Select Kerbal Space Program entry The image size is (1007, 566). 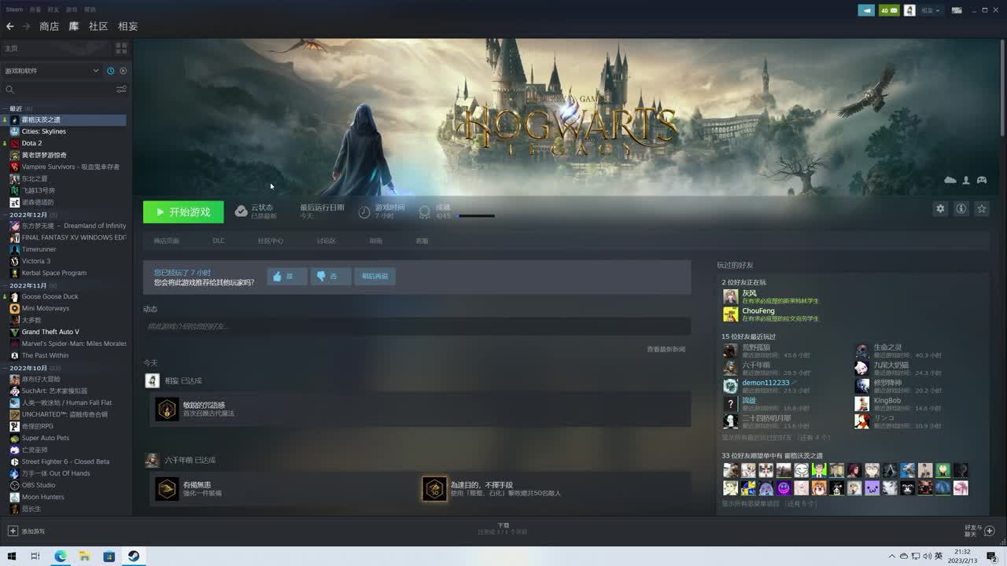pos(53,273)
